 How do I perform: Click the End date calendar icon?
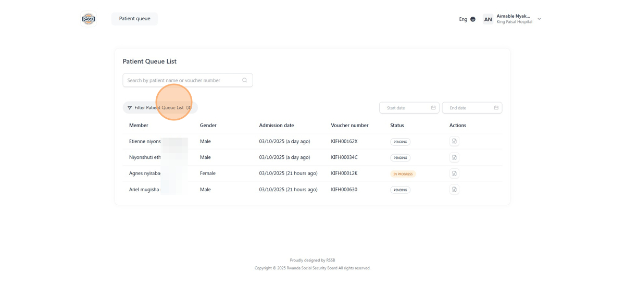(496, 108)
